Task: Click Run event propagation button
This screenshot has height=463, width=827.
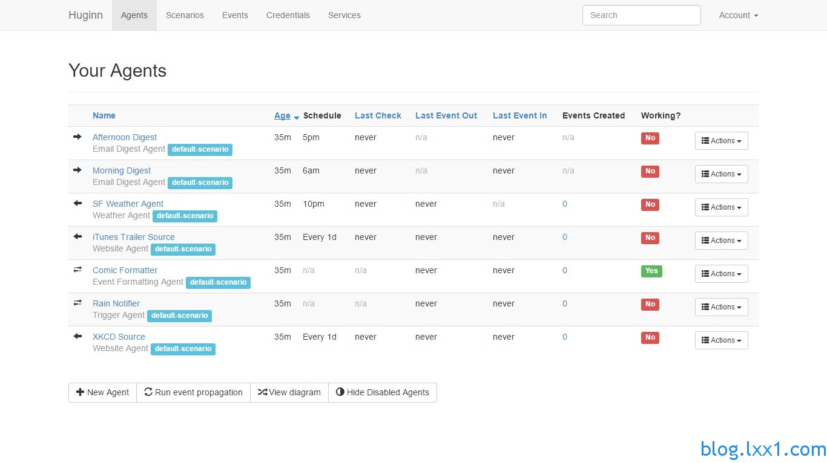Action: click(x=193, y=392)
